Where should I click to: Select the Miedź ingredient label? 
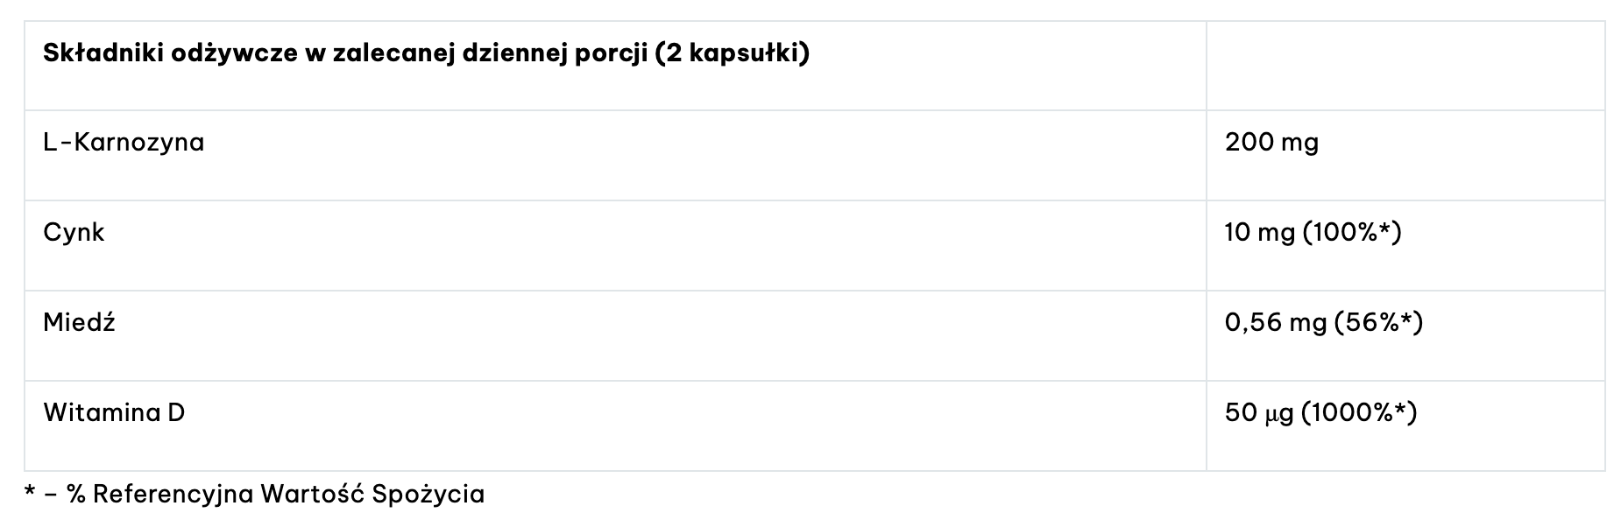tap(79, 322)
